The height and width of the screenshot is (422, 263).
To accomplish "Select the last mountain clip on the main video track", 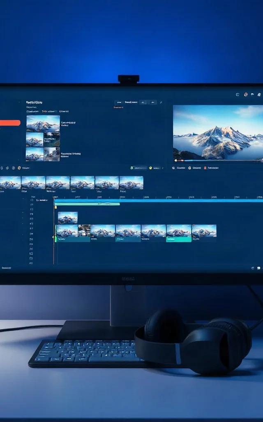I will click(204, 231).
